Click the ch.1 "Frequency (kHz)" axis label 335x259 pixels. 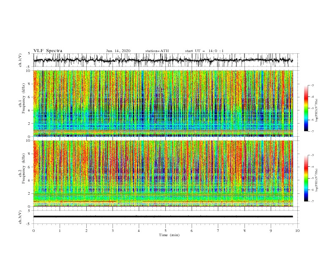pos(23,99)
